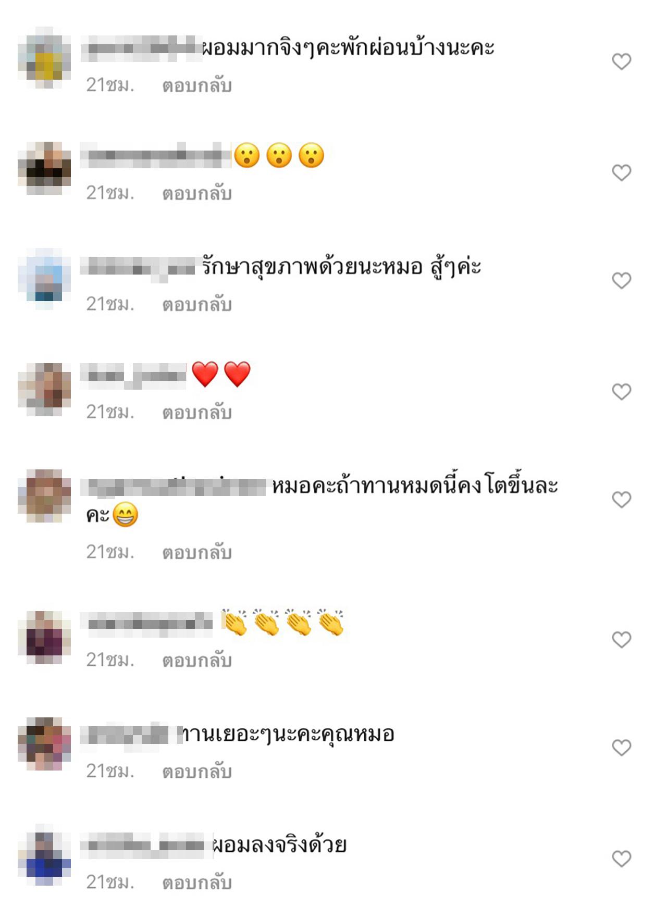Image resolution: width=667 pixels, height=919 pixels.
Task: Like the comment ending พักผ่อนบ้างนะคะ
Action: pos(621,61)
